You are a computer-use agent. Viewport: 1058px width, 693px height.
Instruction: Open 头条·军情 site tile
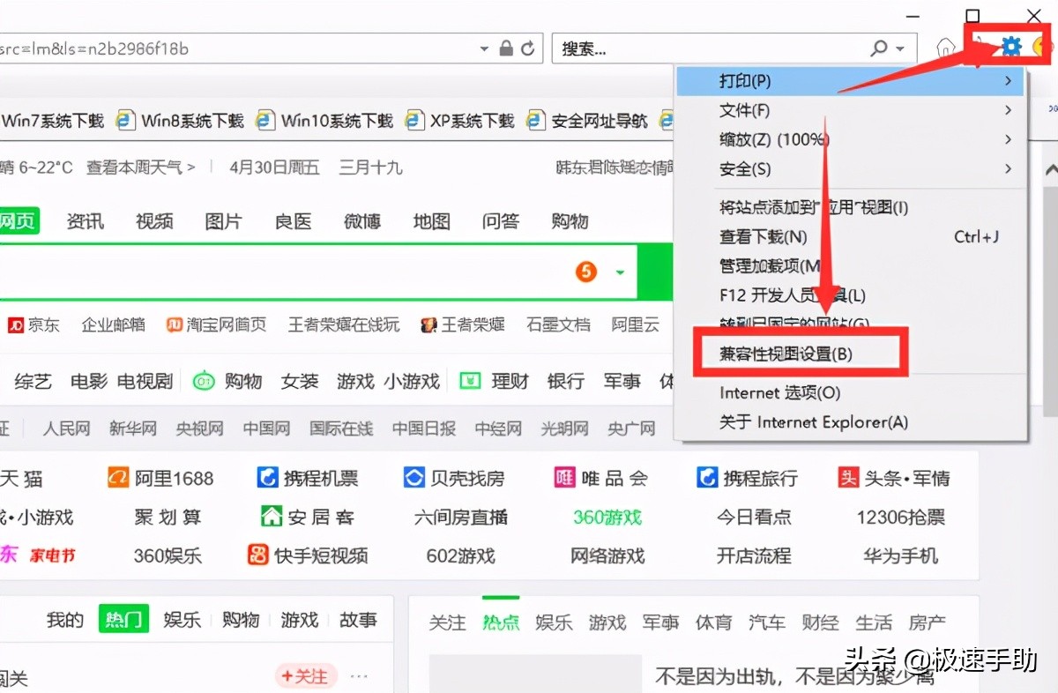click(894, 479)
